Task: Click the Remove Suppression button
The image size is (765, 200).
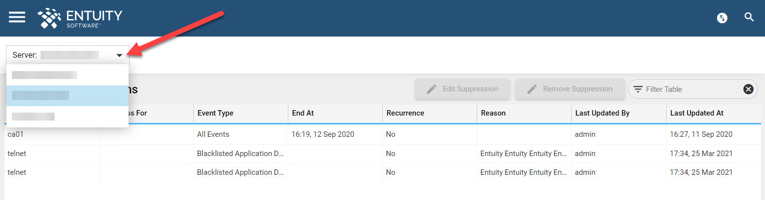Action: coord(569,89)
